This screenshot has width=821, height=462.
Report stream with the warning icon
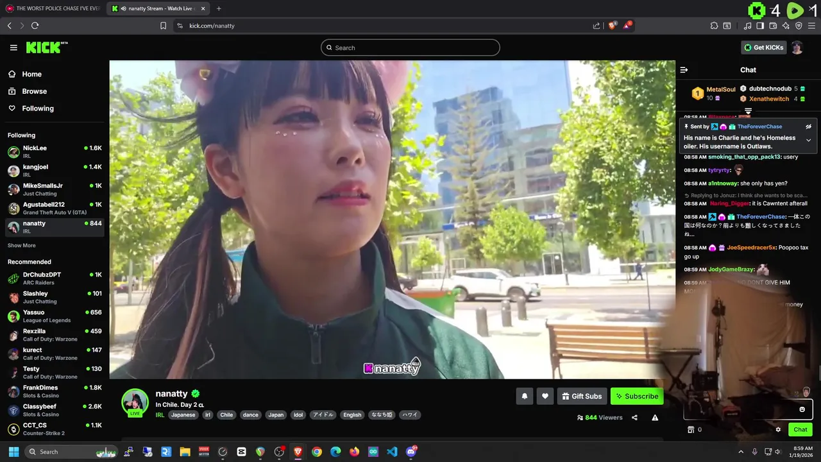coord(655,418)
